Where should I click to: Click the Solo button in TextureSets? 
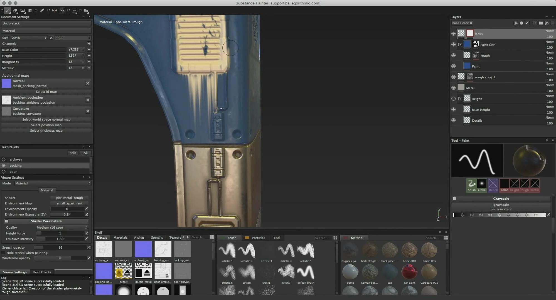click(73, 153)
